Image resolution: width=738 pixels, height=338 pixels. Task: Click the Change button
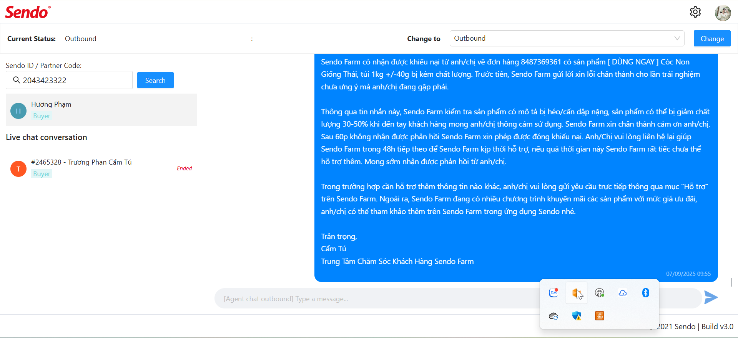click(x=712, y=38)
